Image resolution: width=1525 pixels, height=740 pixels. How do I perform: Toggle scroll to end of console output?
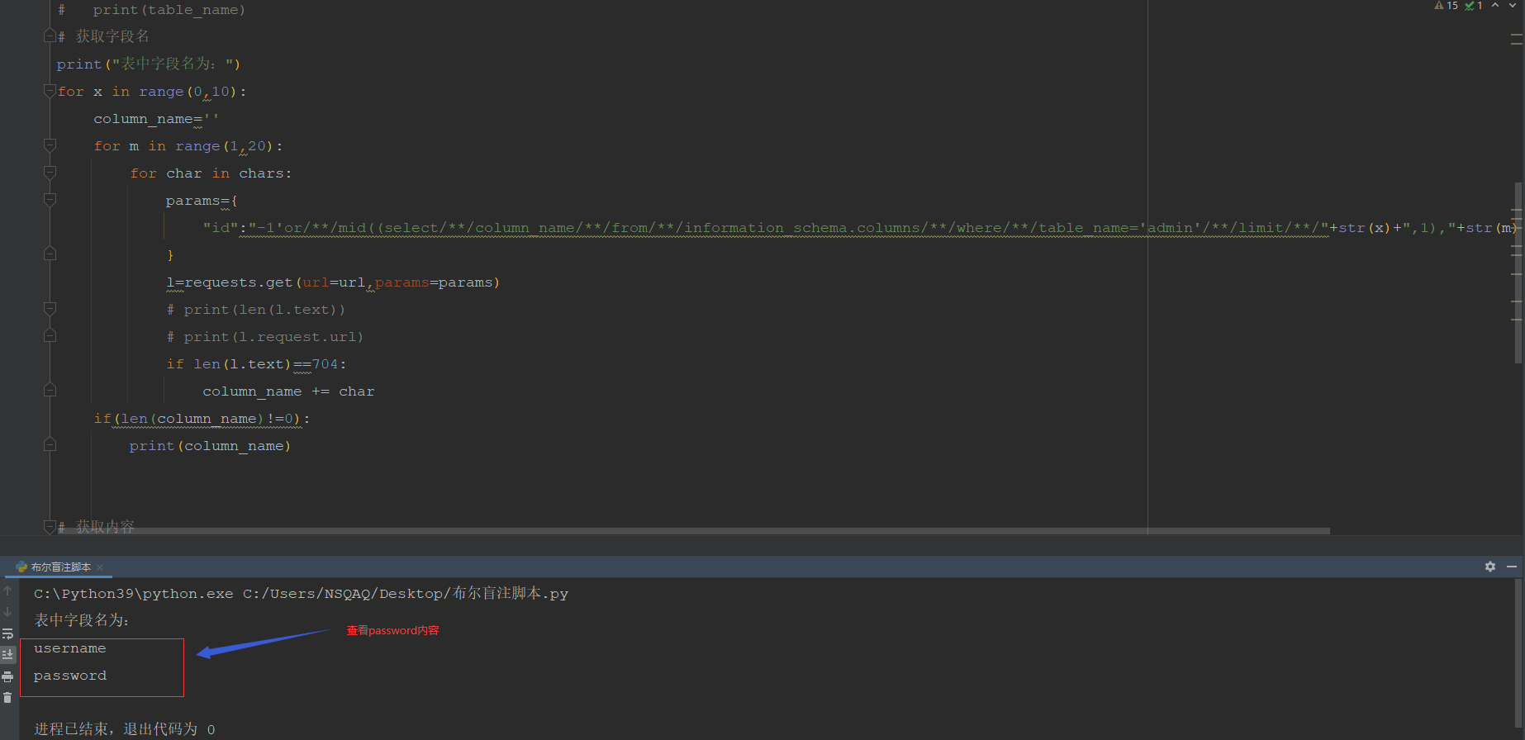click(x=7, y=655)
